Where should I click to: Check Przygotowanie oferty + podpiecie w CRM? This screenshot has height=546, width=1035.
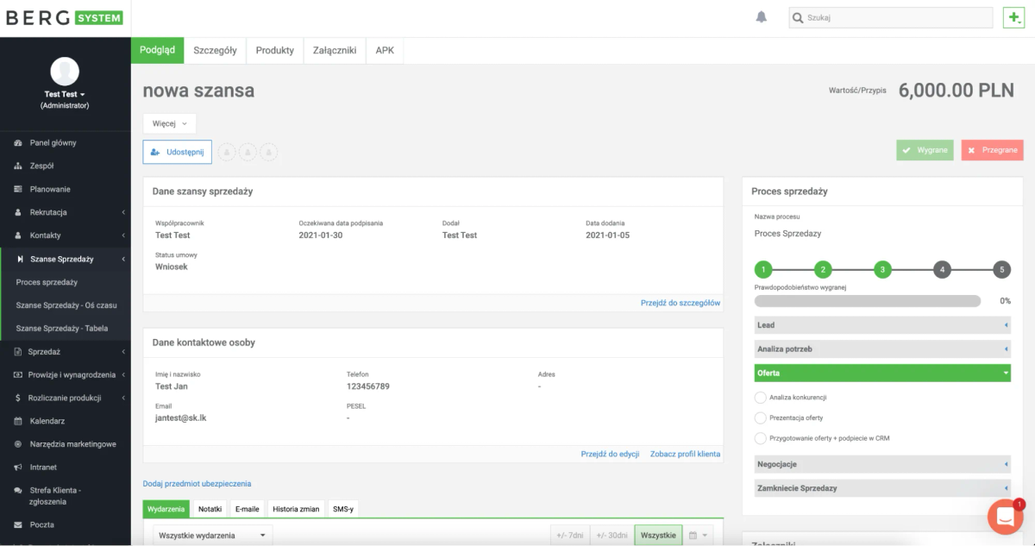click(x=760, y=438)
